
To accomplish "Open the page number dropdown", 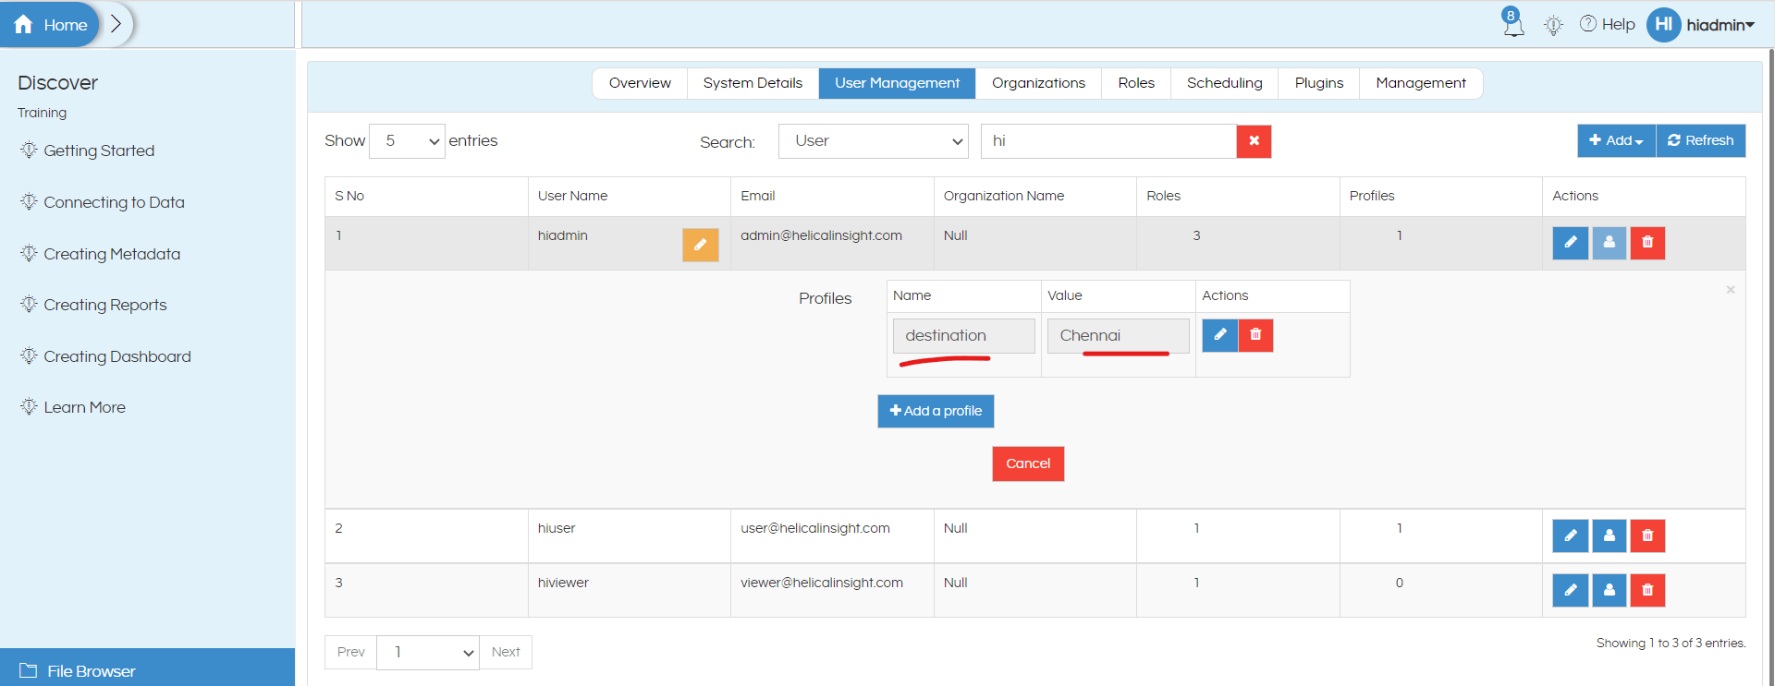I will pos(428,652).
